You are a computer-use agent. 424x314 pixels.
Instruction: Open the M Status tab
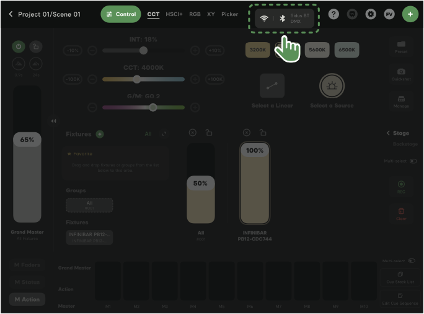point(27,282)
